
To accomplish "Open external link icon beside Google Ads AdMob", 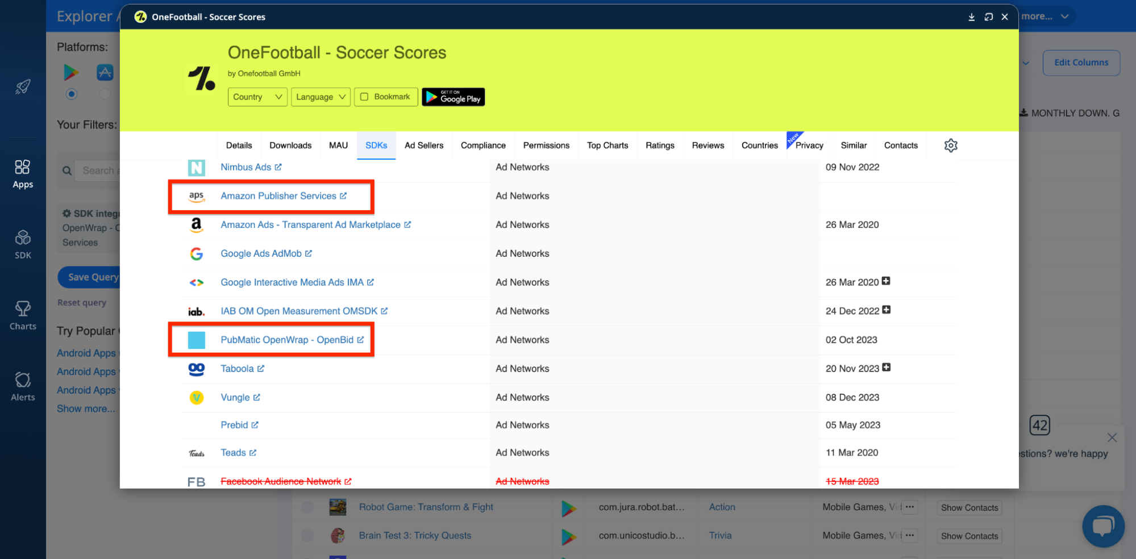I will [309, 253].
